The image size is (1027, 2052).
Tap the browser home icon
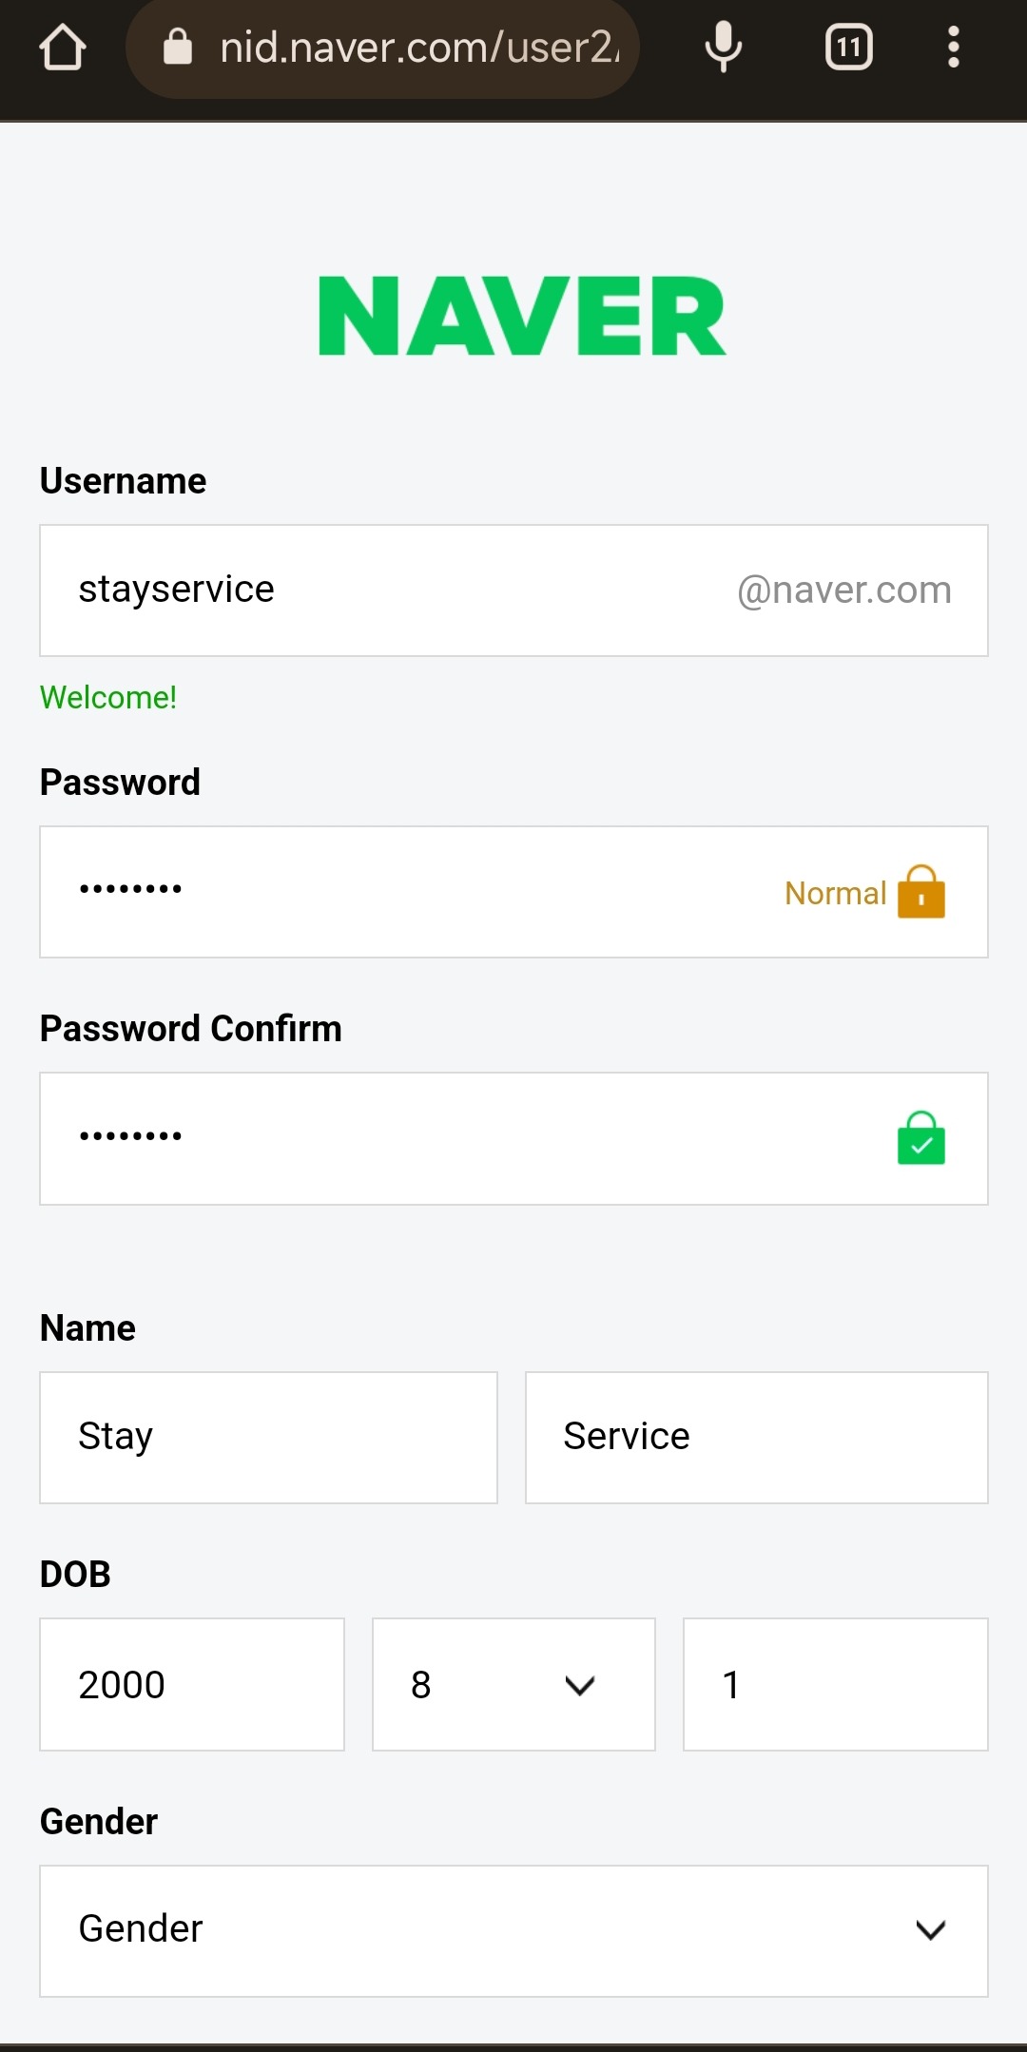[63, 48]
